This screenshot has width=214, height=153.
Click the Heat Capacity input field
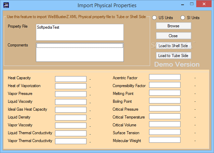71,79
